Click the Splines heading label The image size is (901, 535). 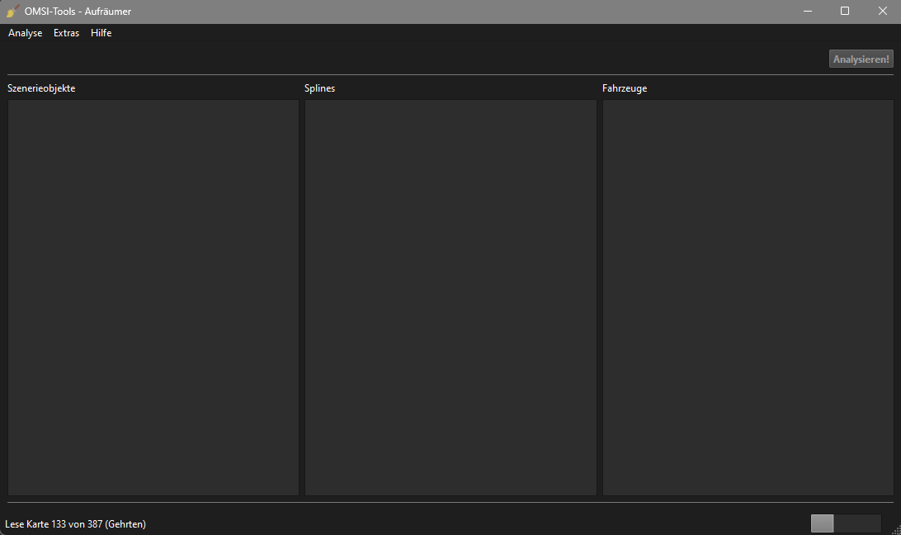[319, 88]
